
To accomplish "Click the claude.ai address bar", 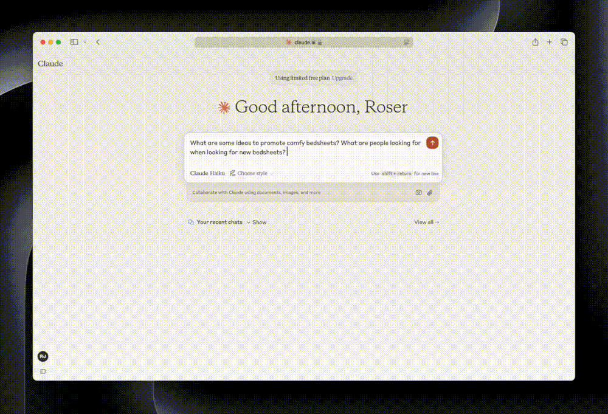I will tap(303, 43).
